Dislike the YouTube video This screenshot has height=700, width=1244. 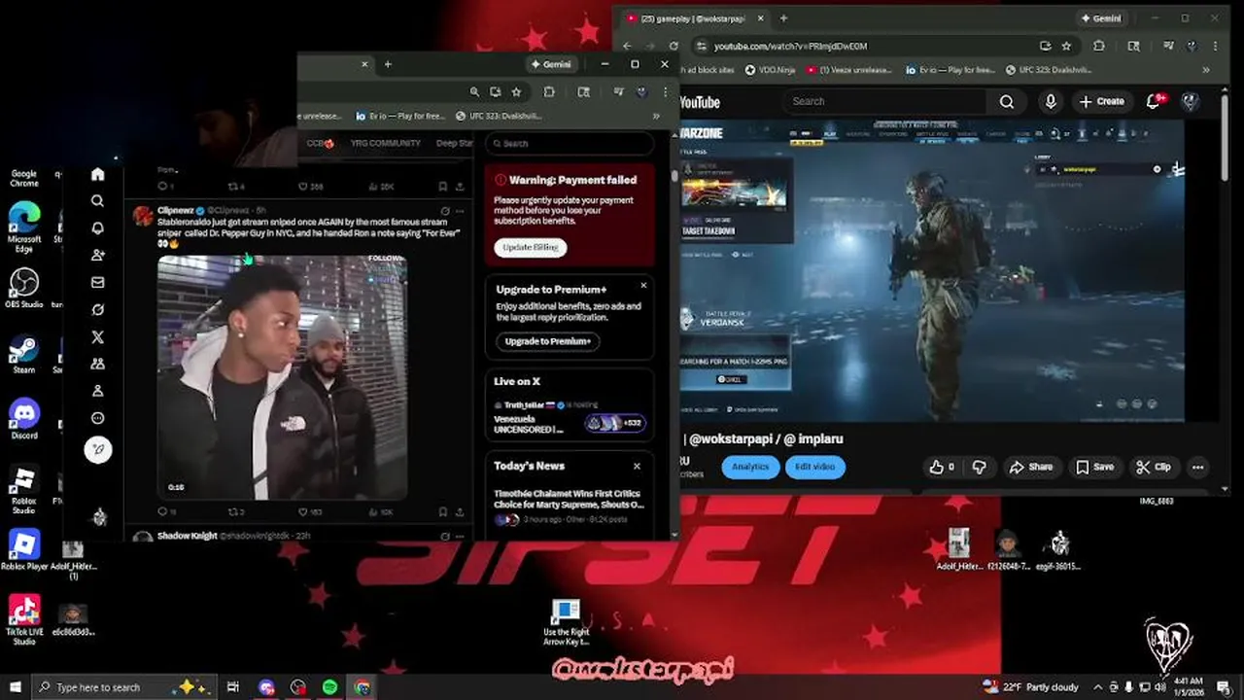[980, 467]
